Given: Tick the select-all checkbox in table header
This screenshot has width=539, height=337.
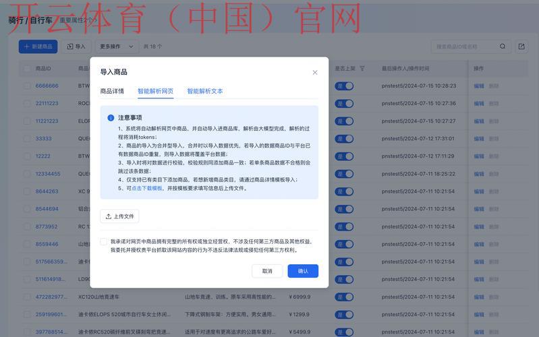Looking at the screenshot, I should click(27, 68).
